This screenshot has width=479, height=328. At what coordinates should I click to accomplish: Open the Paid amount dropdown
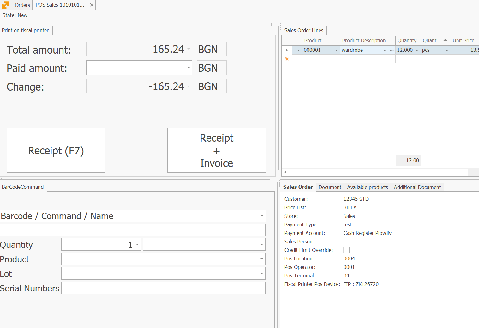click(x=189, y=68)
